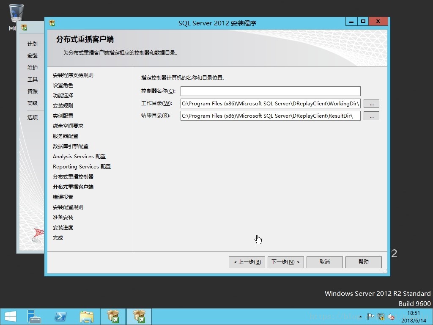Go back with the 上一步(B) button
The height and width of the screenshot is (325, 433).
click(247, 262)
